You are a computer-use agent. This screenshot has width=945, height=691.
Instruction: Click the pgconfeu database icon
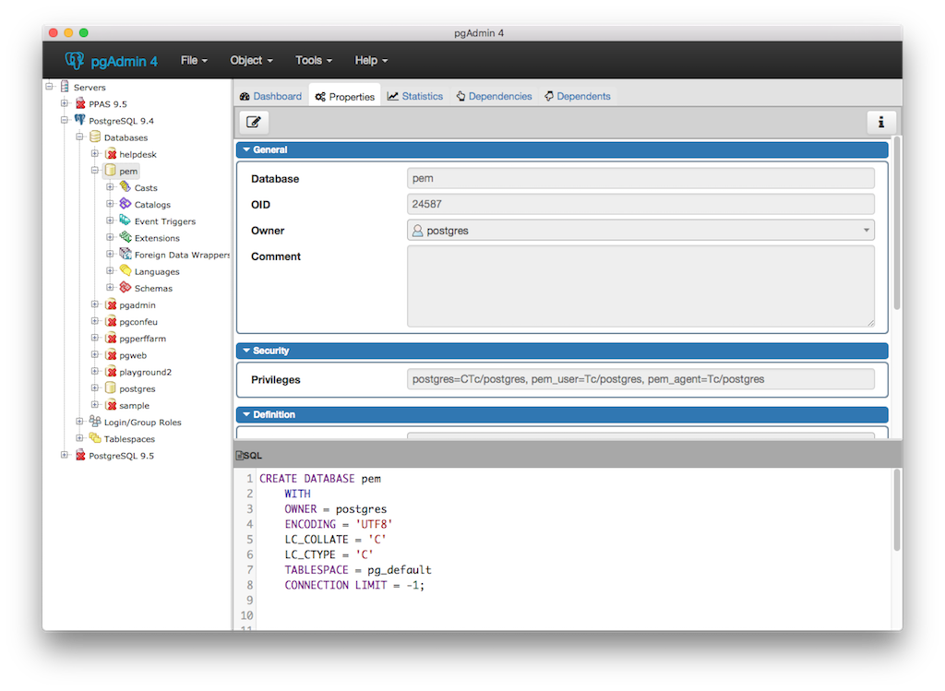111,322
